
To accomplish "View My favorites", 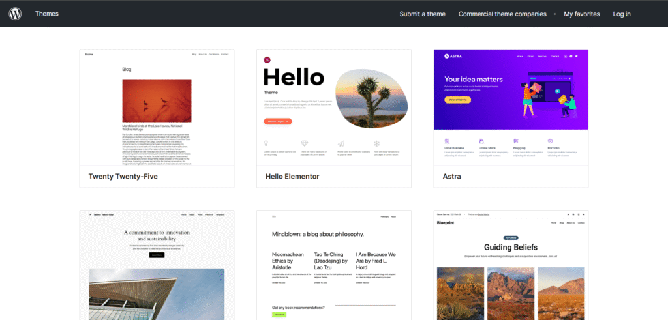I will 582,14.
